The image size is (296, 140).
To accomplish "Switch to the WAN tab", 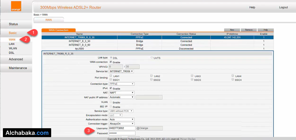I will pos(49,20).
